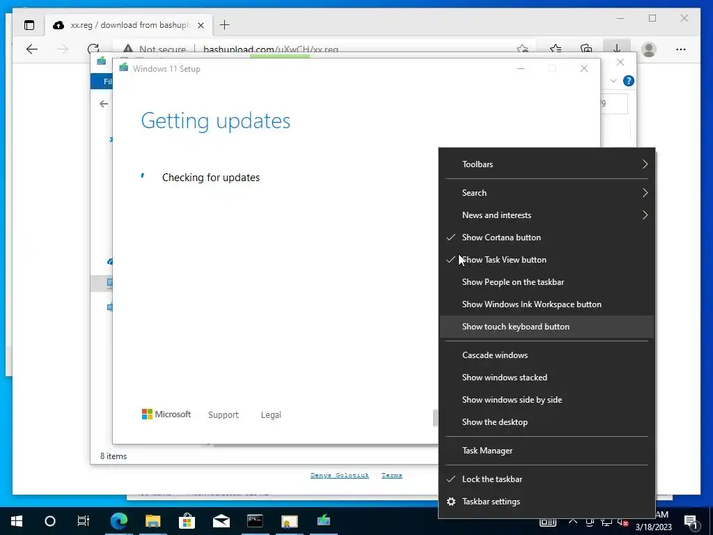Click File Explorer back arrow
The image size is (713, 535).
click(104, 104)
